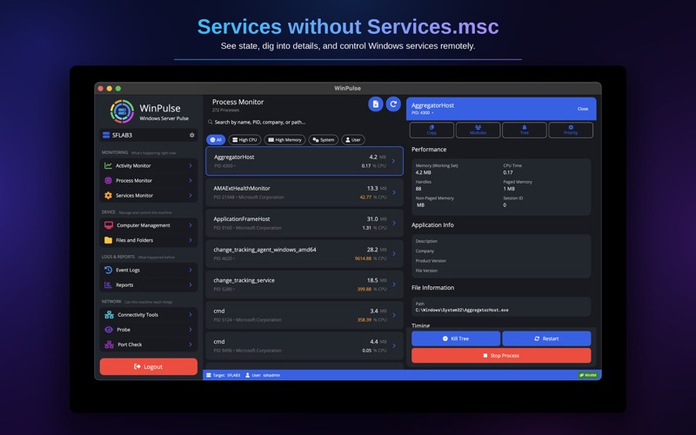This screenshot has height=435, width=696.
Task: Click the Kill Tree button
Action: [456, 338]
